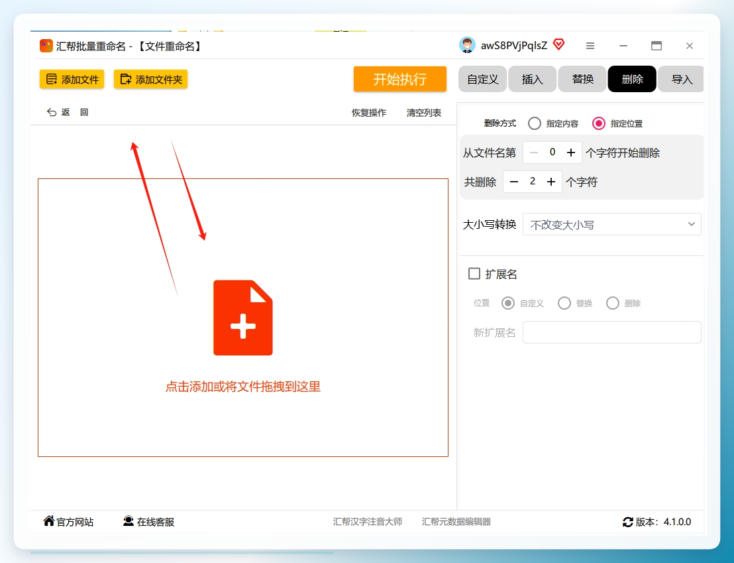Click the home icon beside 官方网站
The height and width of the screenshot is (563, 734).
click(x=48, y=521)
